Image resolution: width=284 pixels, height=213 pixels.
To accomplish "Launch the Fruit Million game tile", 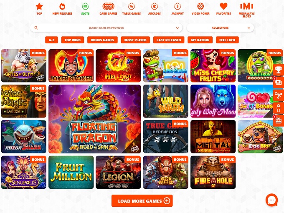I will pos(71,172).
